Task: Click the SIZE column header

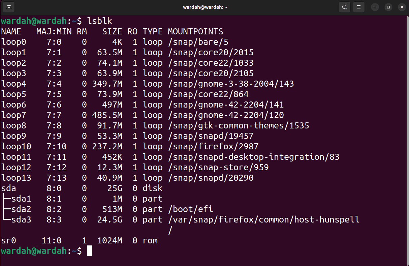Action: [x=112, y=31]
